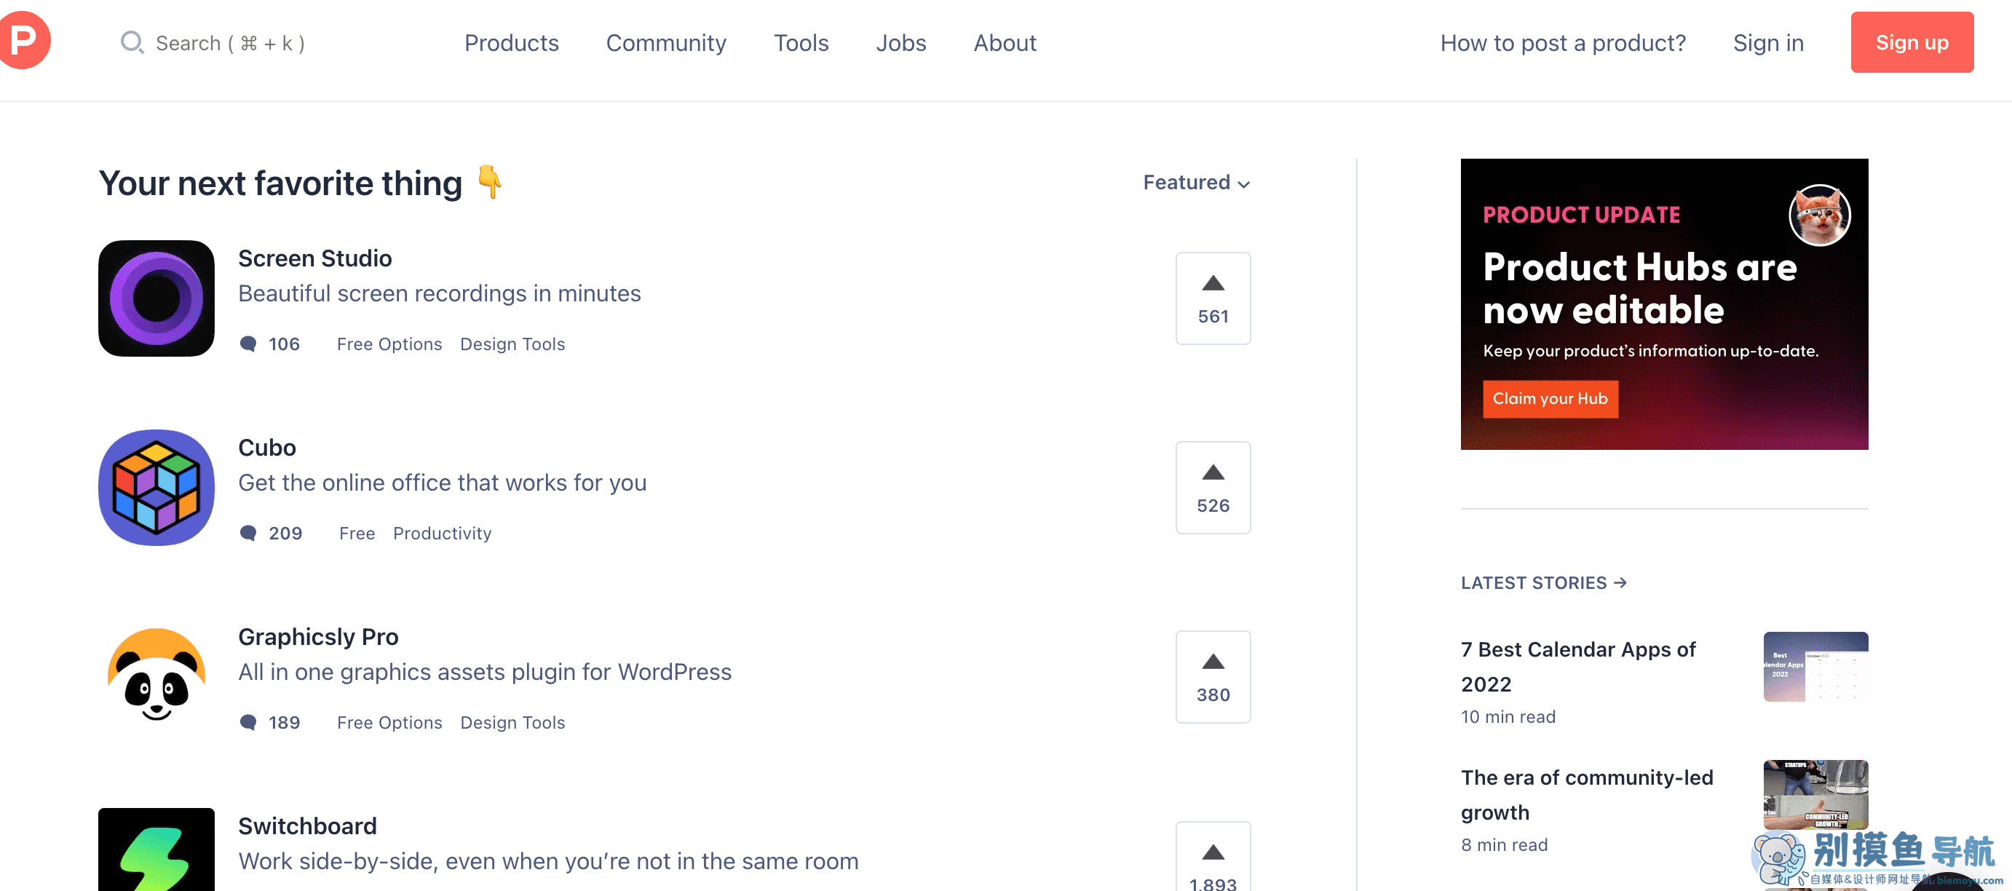Image resolution: width=2012 pixels, height=891 pixels.
Task: Click the Product Hubs are now editable banner
Action: [x=1665, y=304]
